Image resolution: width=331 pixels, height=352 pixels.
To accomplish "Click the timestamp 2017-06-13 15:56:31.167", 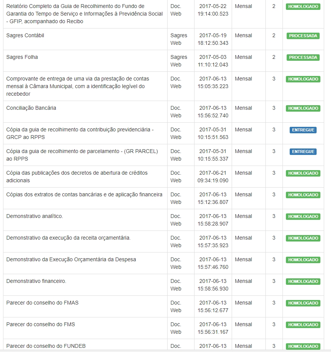I will coord(213,328).
